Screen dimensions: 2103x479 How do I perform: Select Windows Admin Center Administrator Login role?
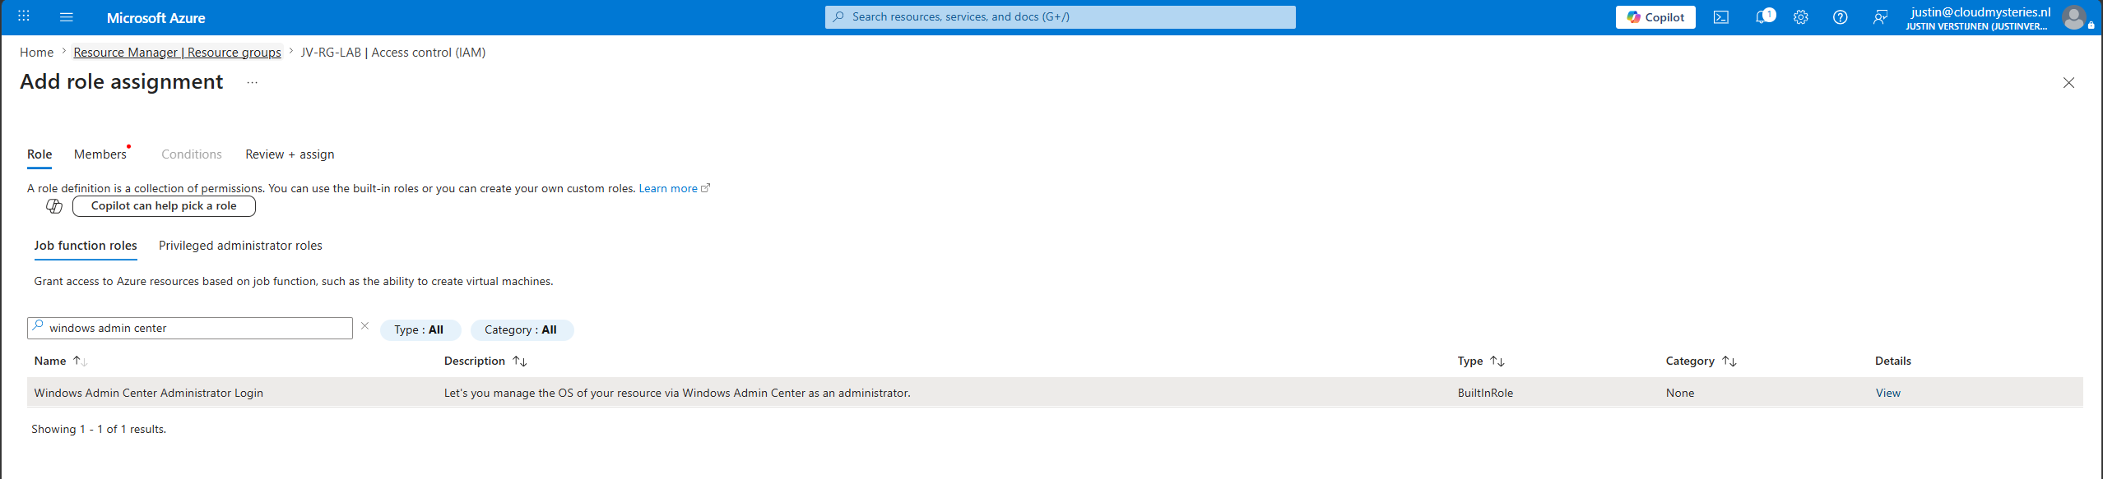tap(148, 393)
